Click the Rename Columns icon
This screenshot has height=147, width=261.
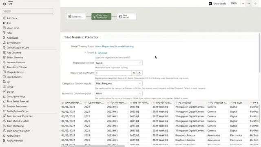coord(4,62)
